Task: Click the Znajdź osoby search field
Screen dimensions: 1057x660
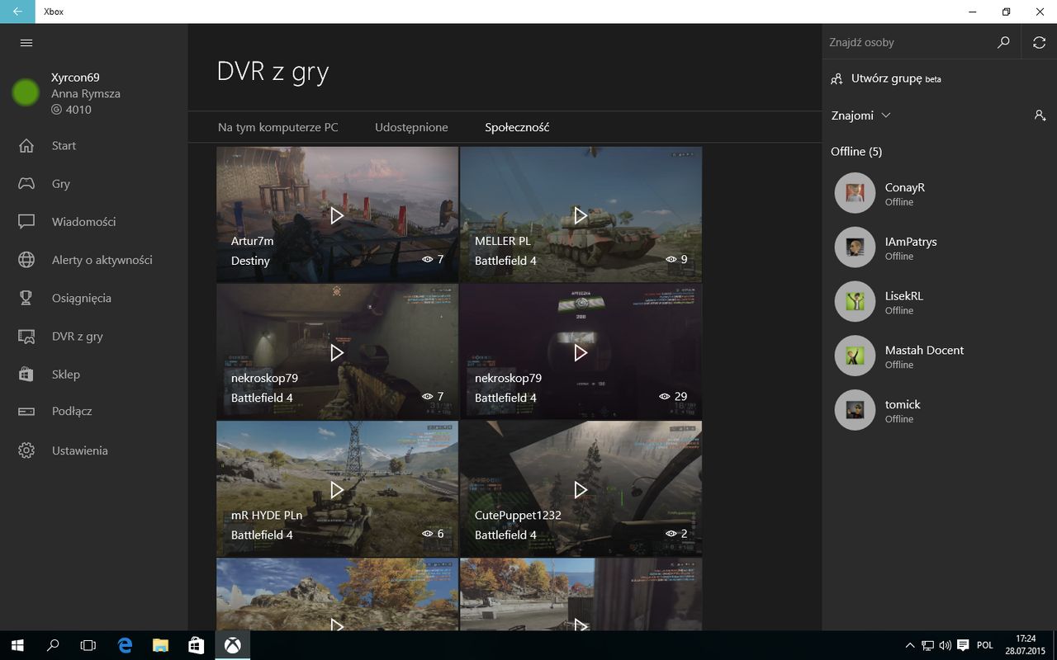Action: tap(906, 42)
